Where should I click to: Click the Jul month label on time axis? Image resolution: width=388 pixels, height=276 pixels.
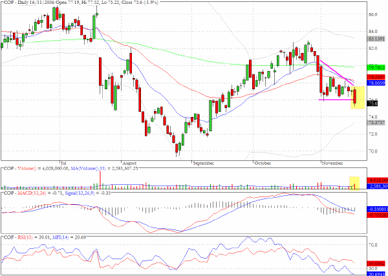pyautogui.click(x=63, y=164)
